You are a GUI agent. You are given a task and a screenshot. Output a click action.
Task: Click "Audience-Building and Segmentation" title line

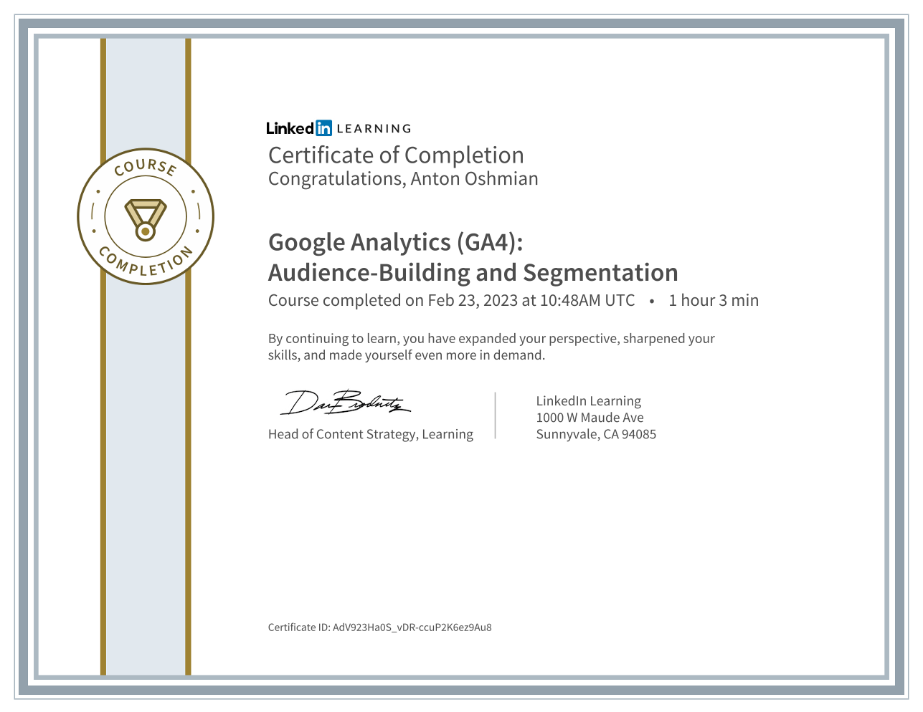(473, 273)
